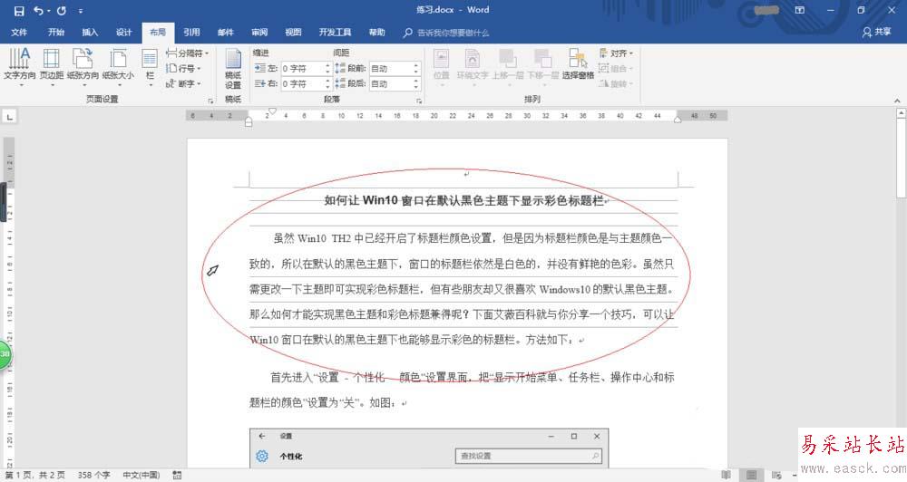Screen dimensions: 907x482
Task: Open the 旋转 rotate dropdown
Action: coord(616,83)
